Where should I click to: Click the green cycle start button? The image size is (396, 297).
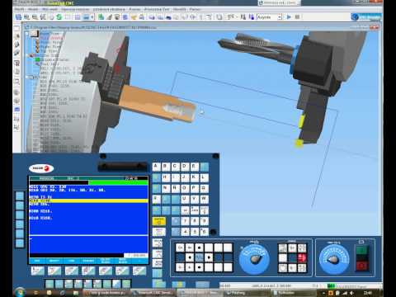(361, 250)
